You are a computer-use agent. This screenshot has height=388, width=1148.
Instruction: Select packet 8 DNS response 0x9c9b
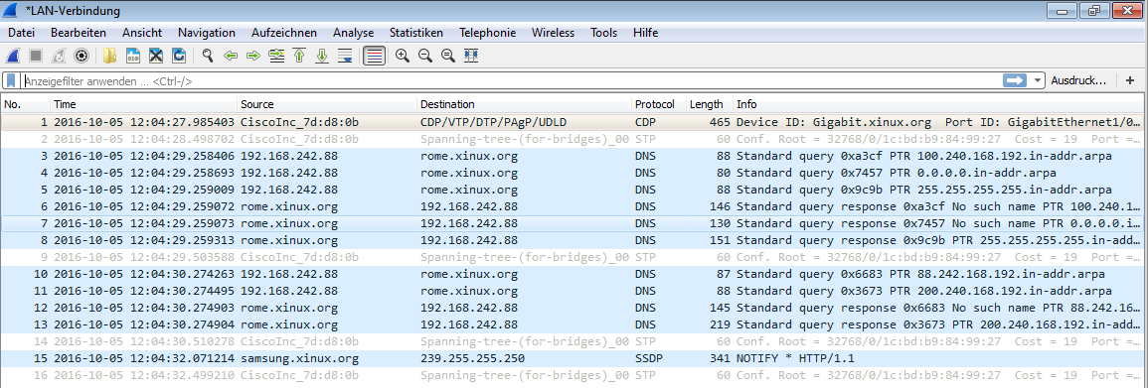point(572,240)
